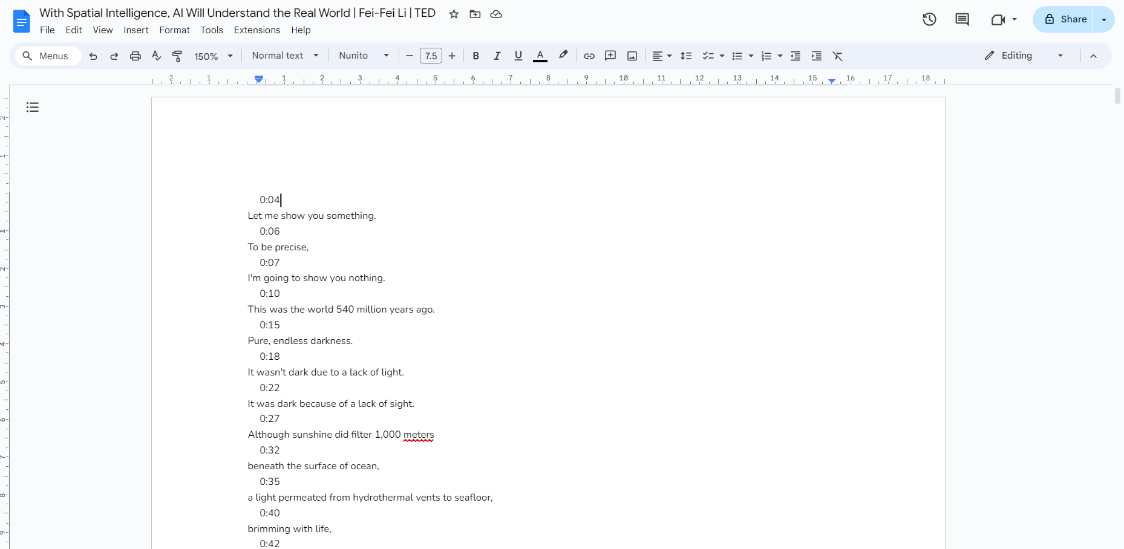Move document to folder icon
The height and width of the screenshot is (549, 1124).
(x=475, y=14)
